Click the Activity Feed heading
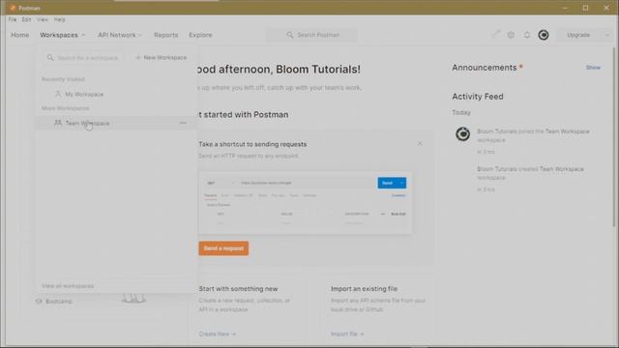This screenshot has width=619, height=348. point(478,97)
